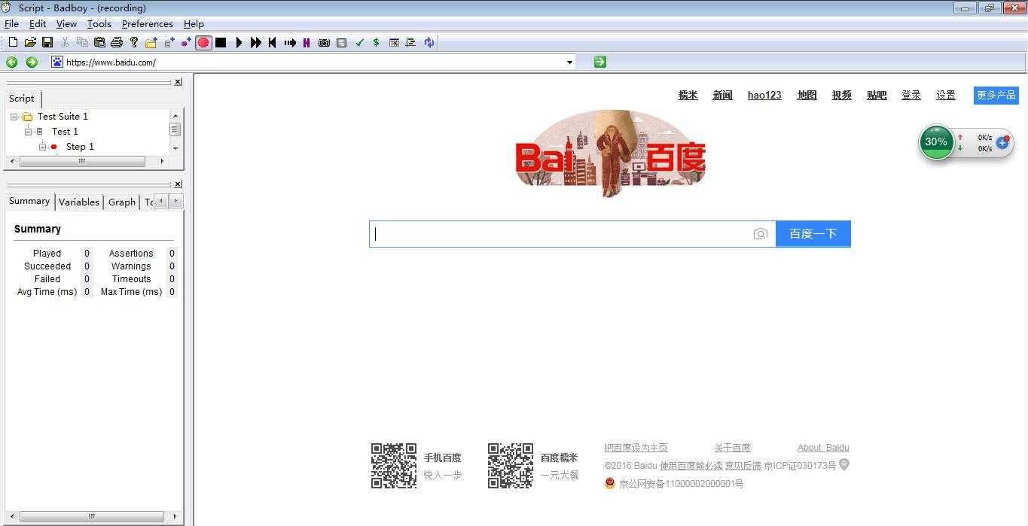Collapse the Step 1 tree node

coord(43,147)
